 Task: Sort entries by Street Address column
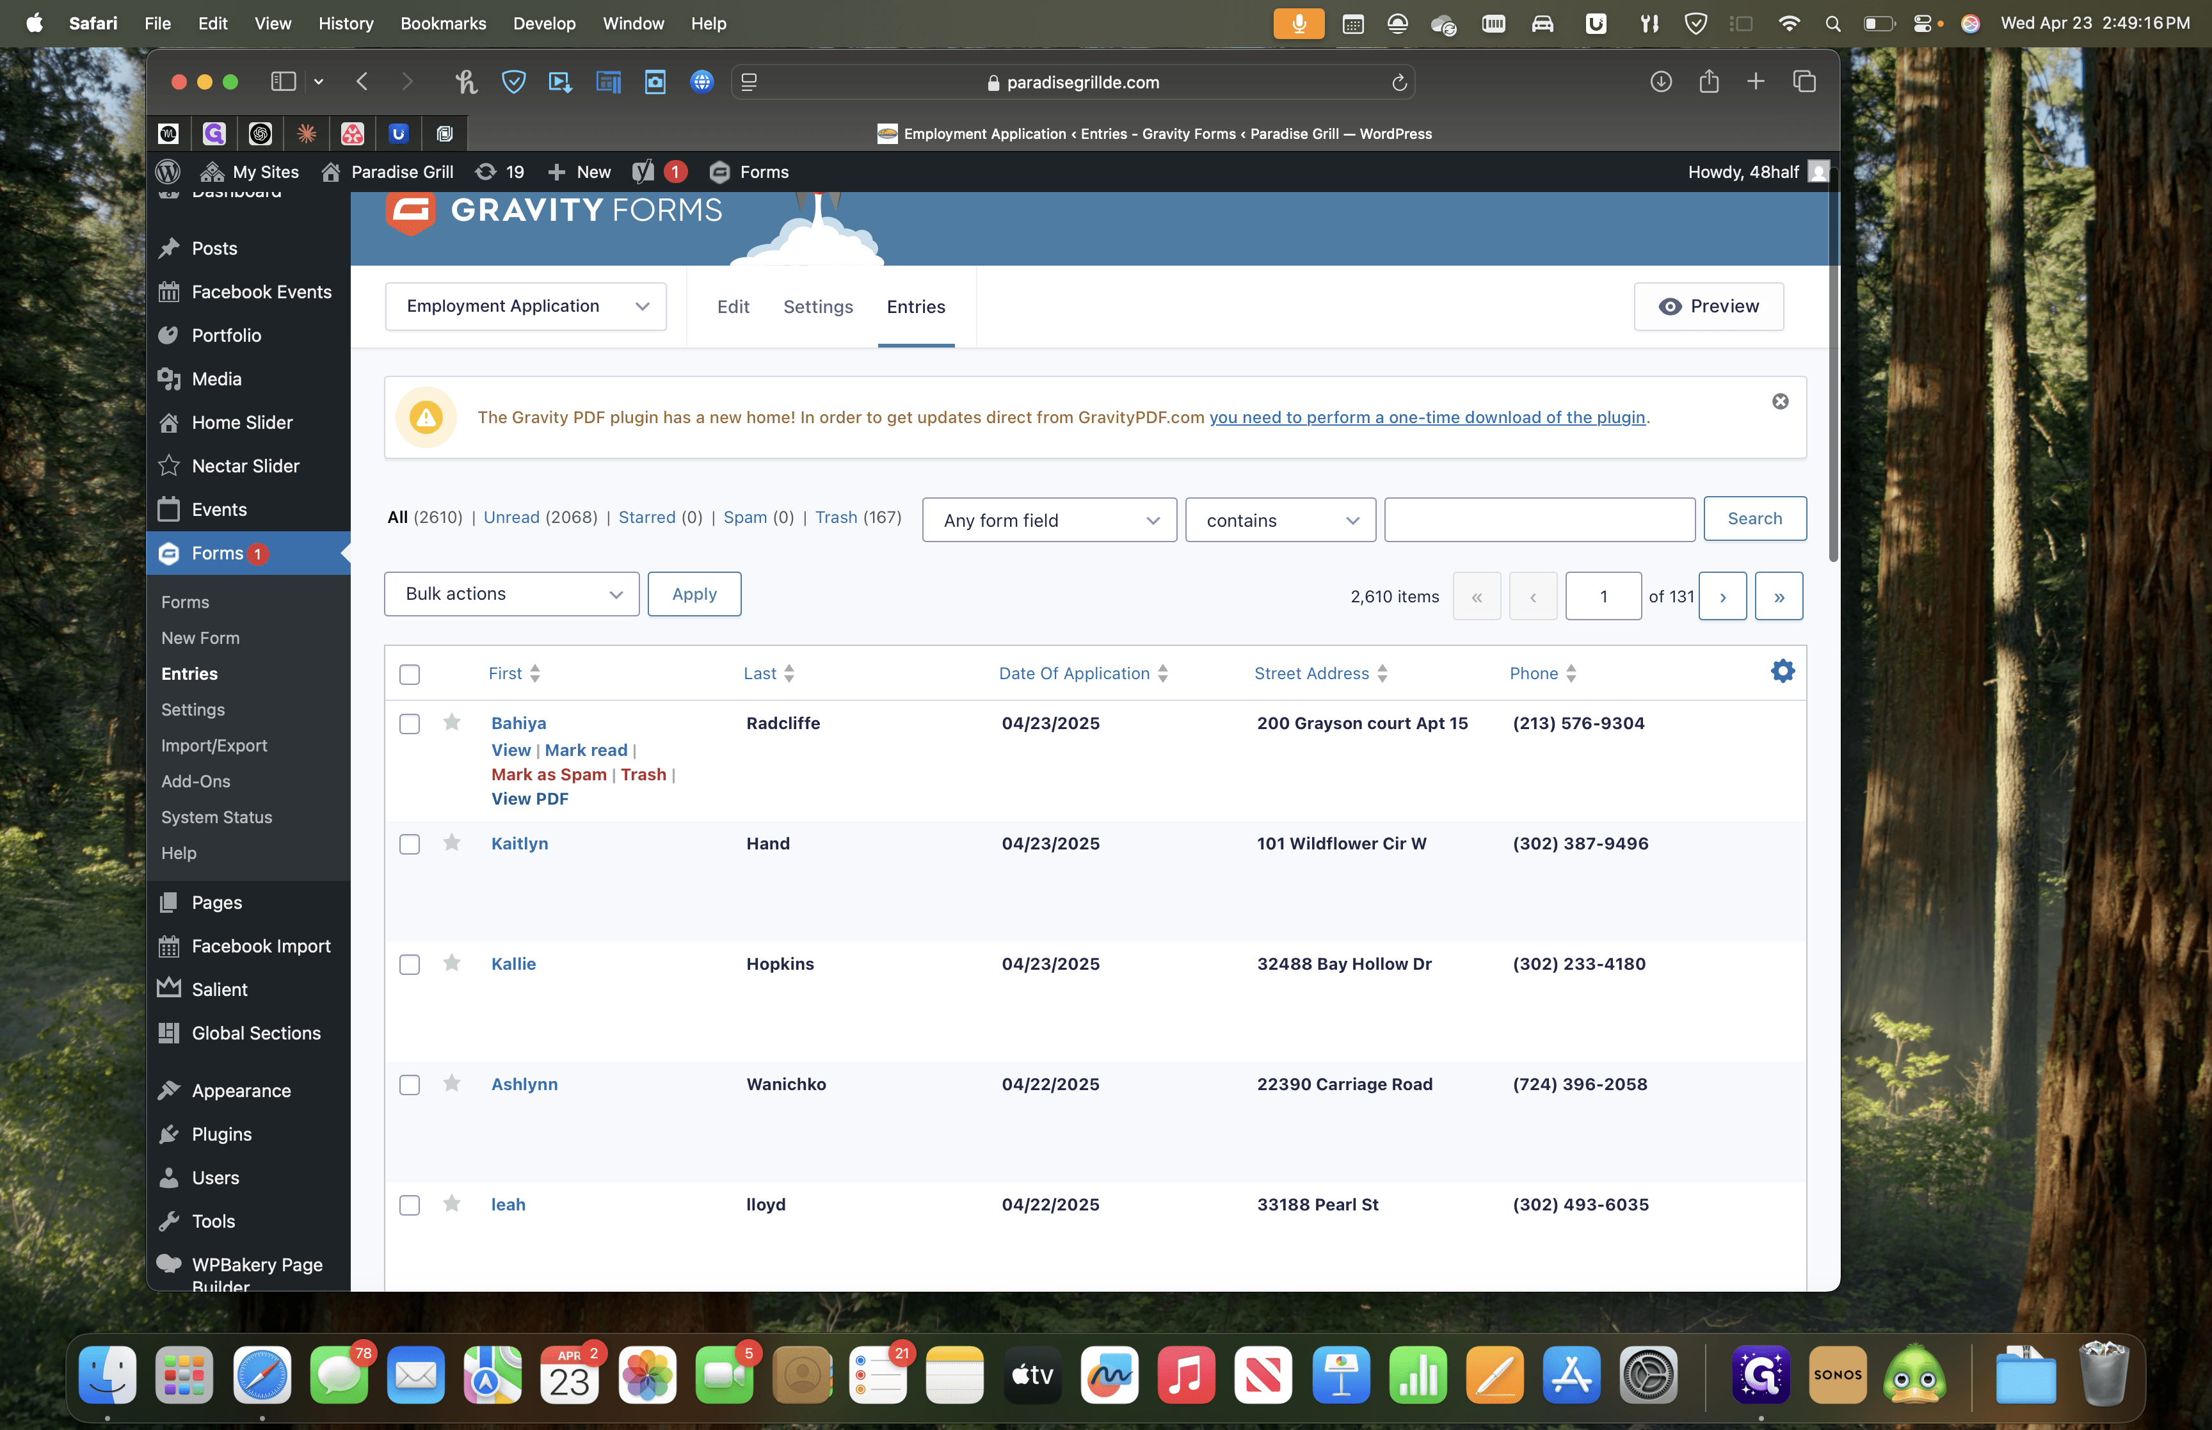1321,673
